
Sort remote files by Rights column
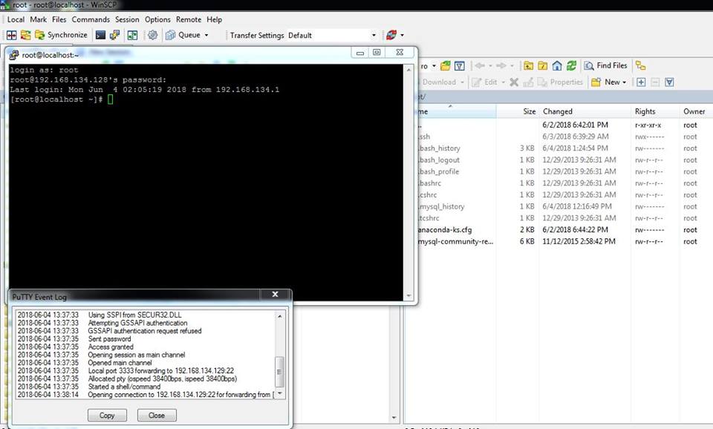click(655, 111)
